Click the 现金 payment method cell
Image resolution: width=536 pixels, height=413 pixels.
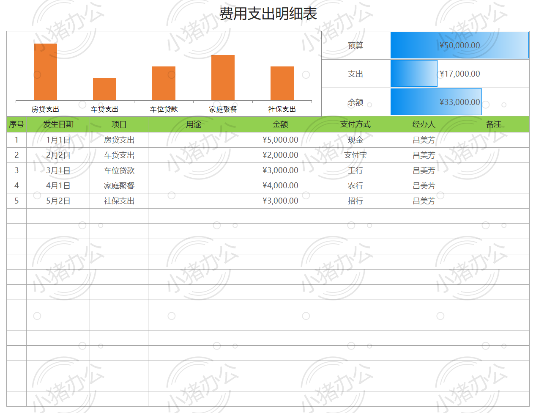(356, 140)
